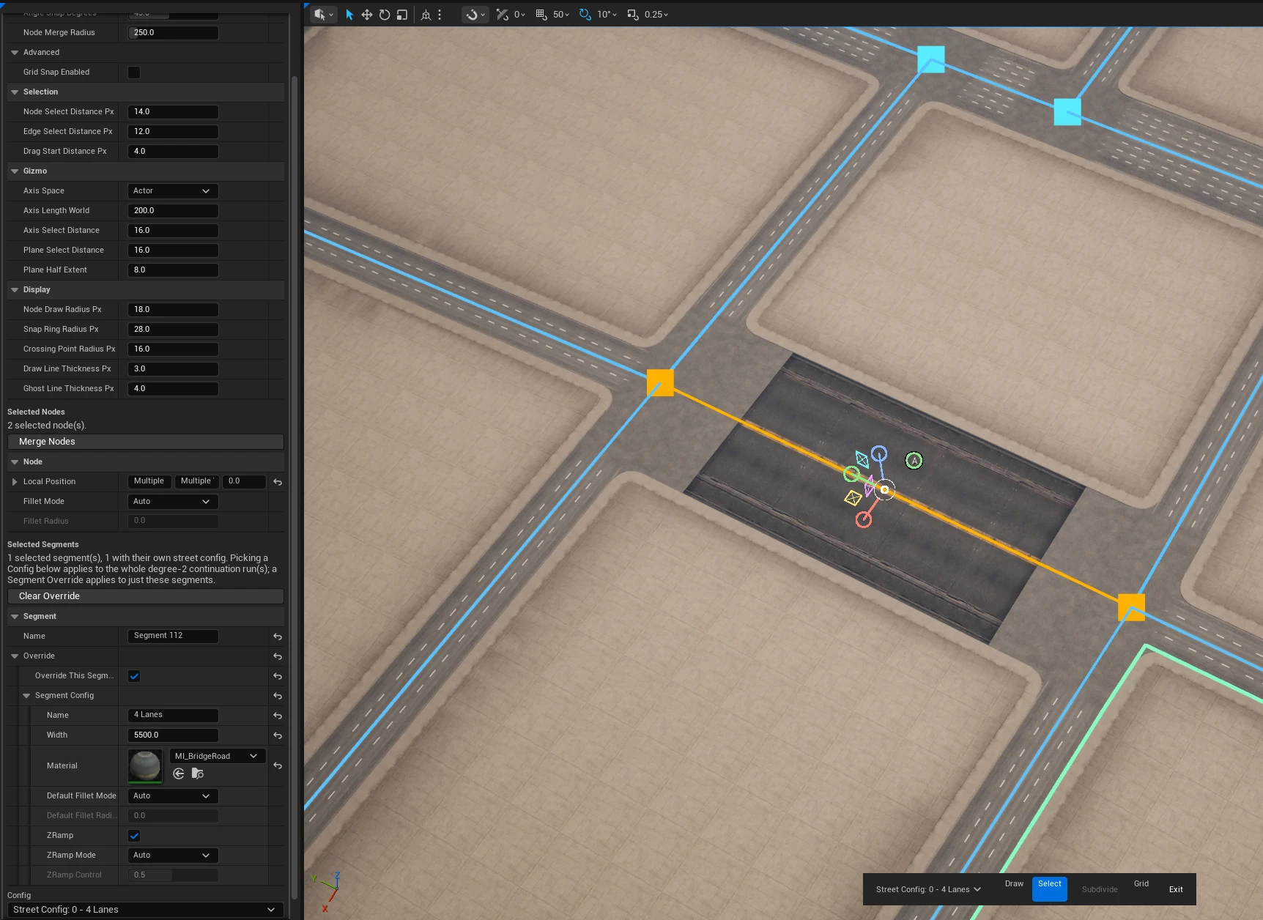Exit the street editing mode

pos(1176,889)
